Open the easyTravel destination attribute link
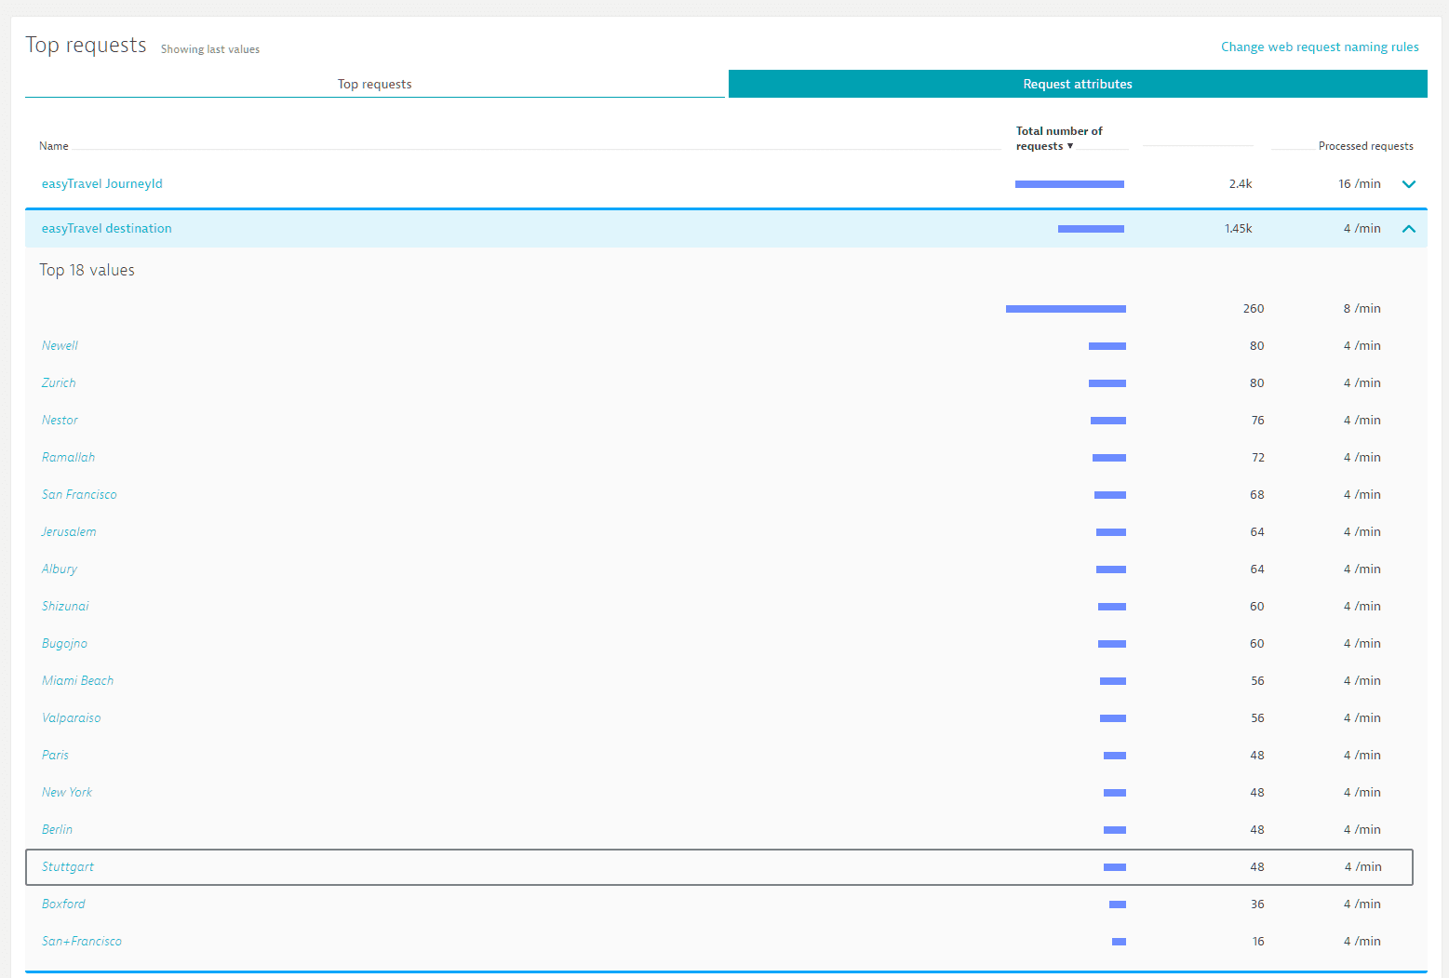The image size is (1449, 978). [x=107, y=228]
